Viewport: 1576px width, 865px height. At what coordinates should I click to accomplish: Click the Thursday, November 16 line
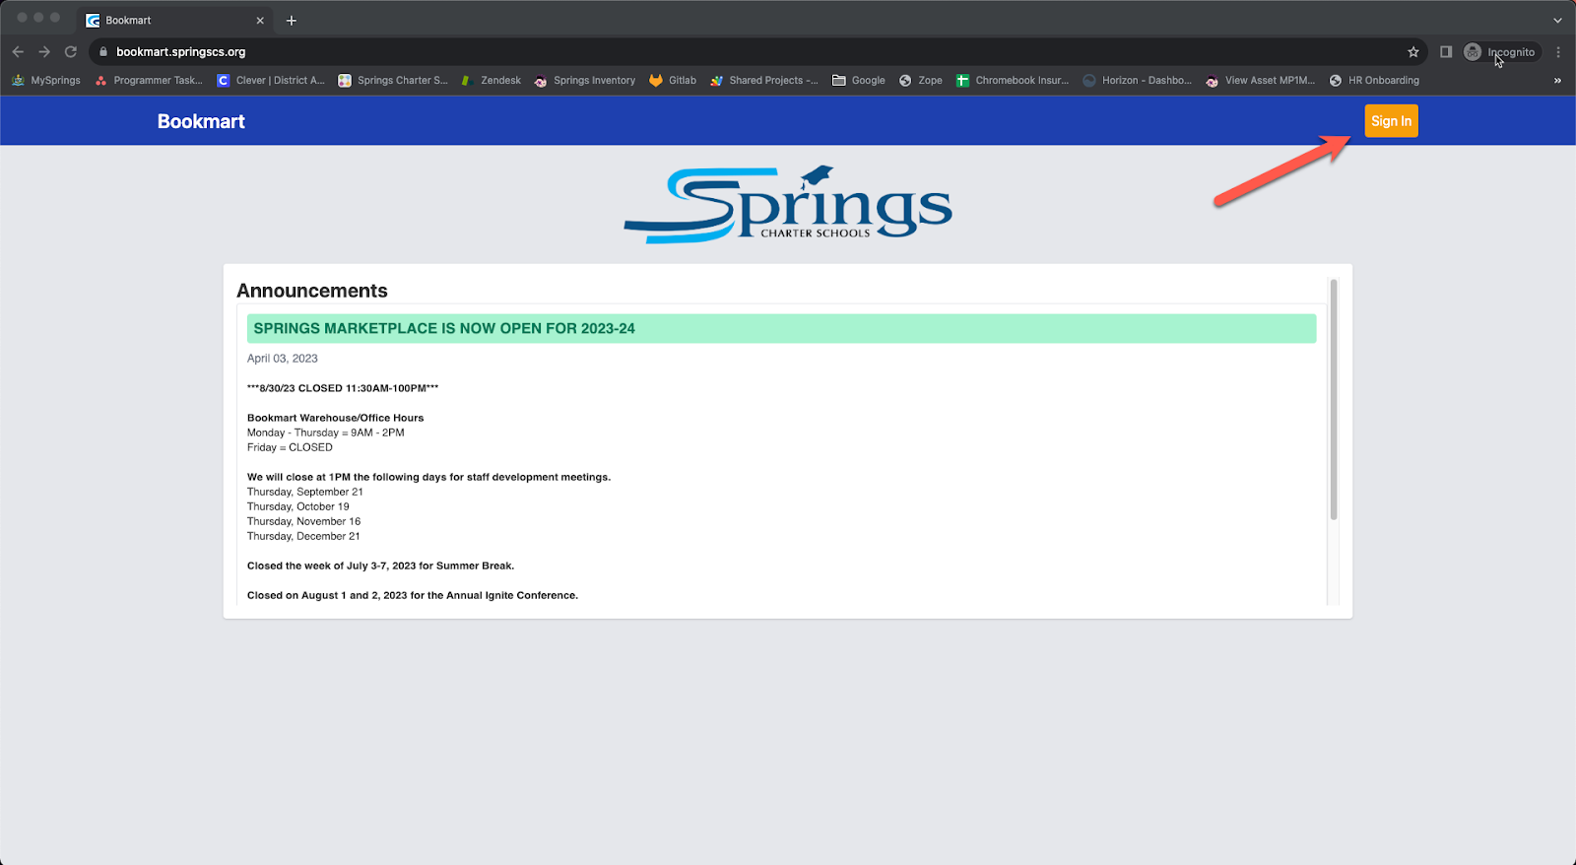point(304,521)
